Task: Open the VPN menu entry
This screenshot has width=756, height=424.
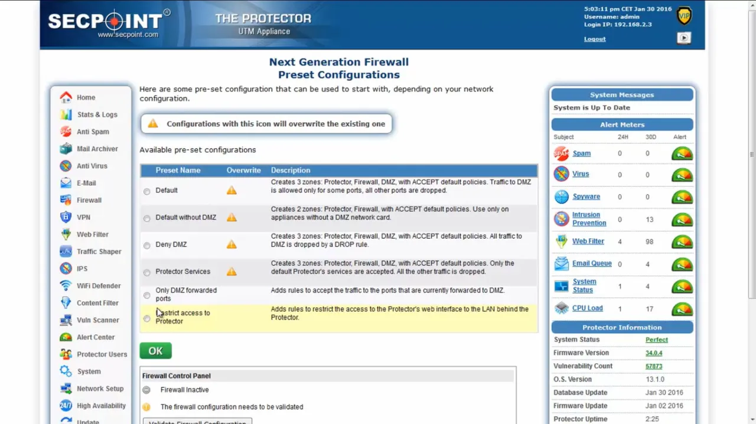Action: (x=83, y=217)
